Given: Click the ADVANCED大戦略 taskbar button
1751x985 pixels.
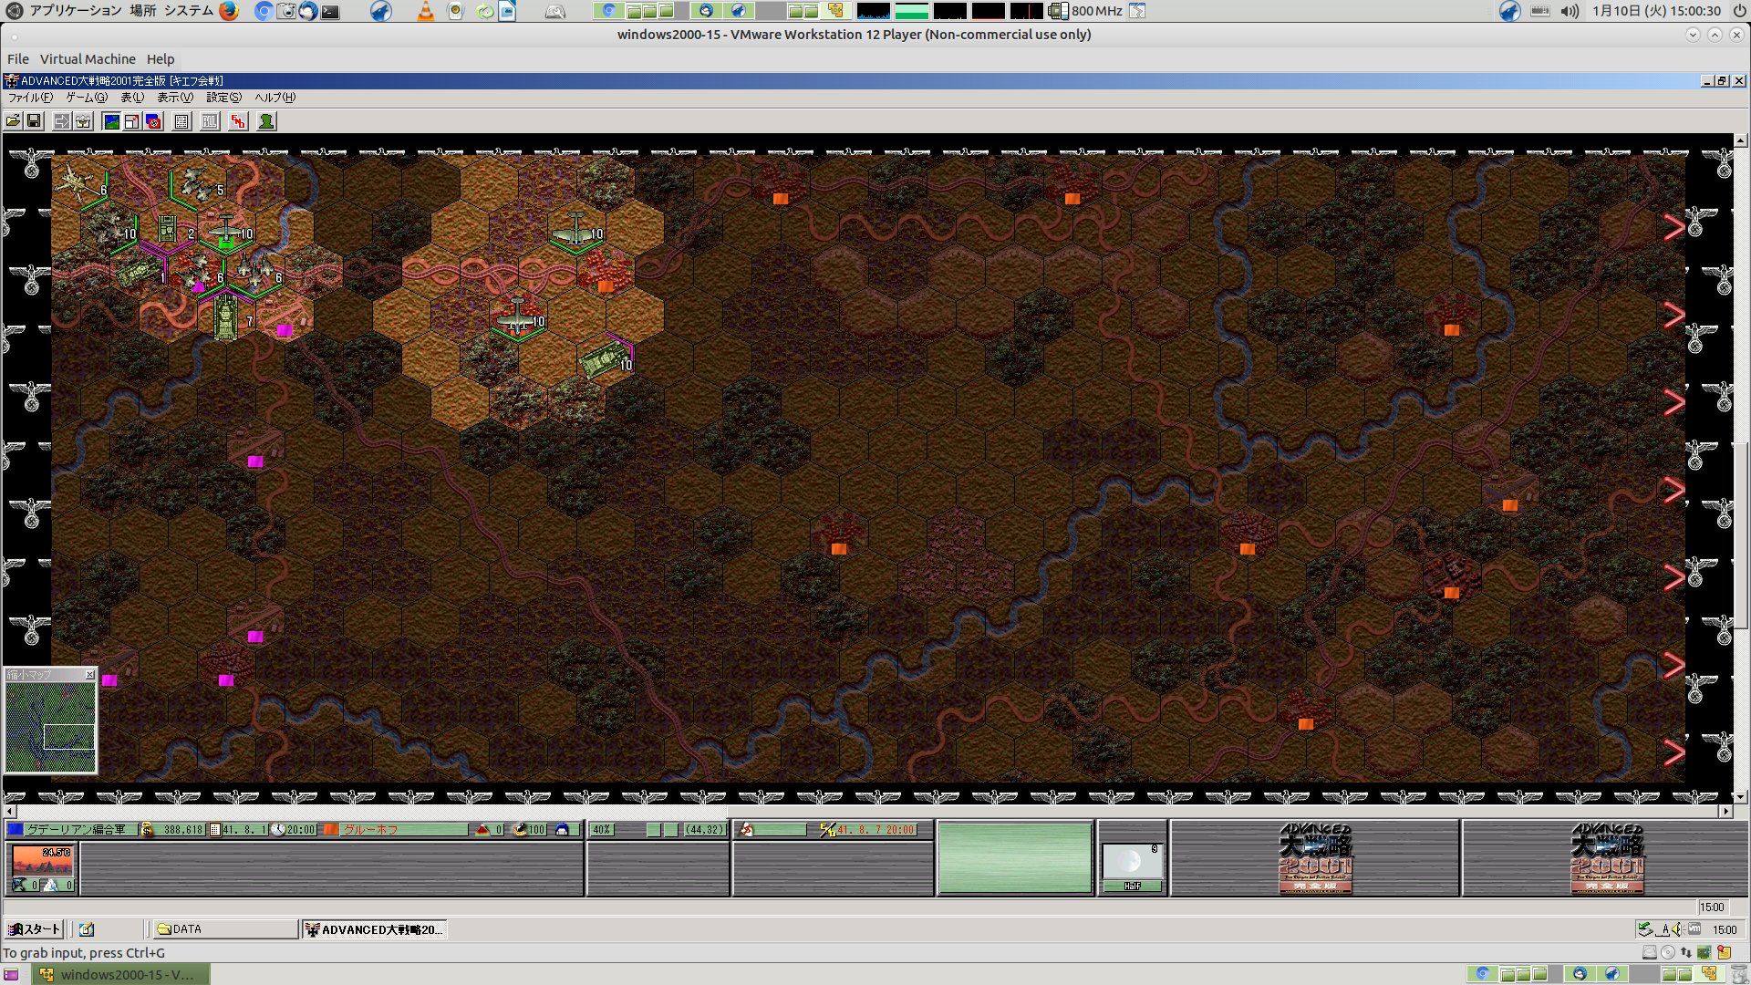Looking at the screenshot, I should coord(375,929).
